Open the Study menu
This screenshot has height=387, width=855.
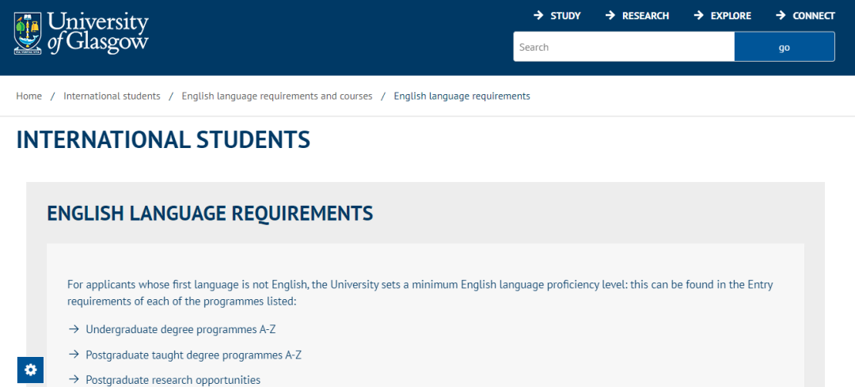[557, 16]
